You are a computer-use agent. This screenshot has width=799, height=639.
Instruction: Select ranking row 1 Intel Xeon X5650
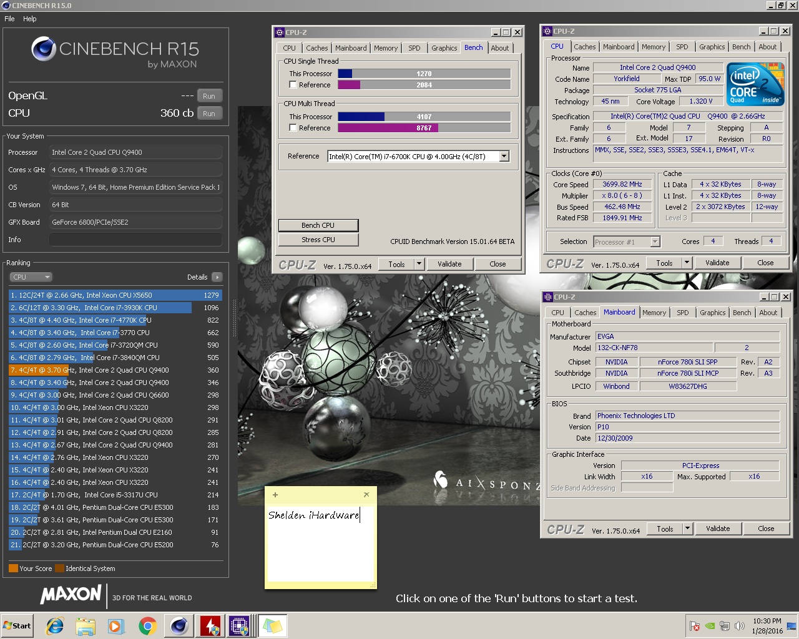(115, 295)
